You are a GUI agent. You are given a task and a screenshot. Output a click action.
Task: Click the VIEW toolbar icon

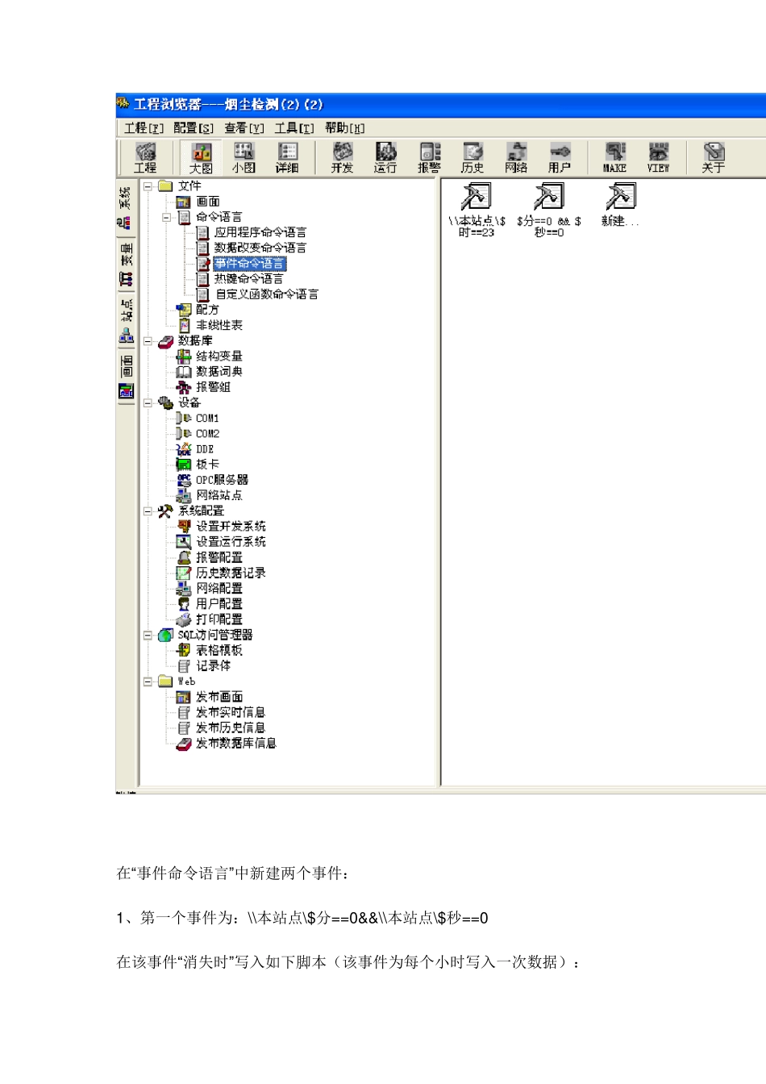tap(659, 157)
